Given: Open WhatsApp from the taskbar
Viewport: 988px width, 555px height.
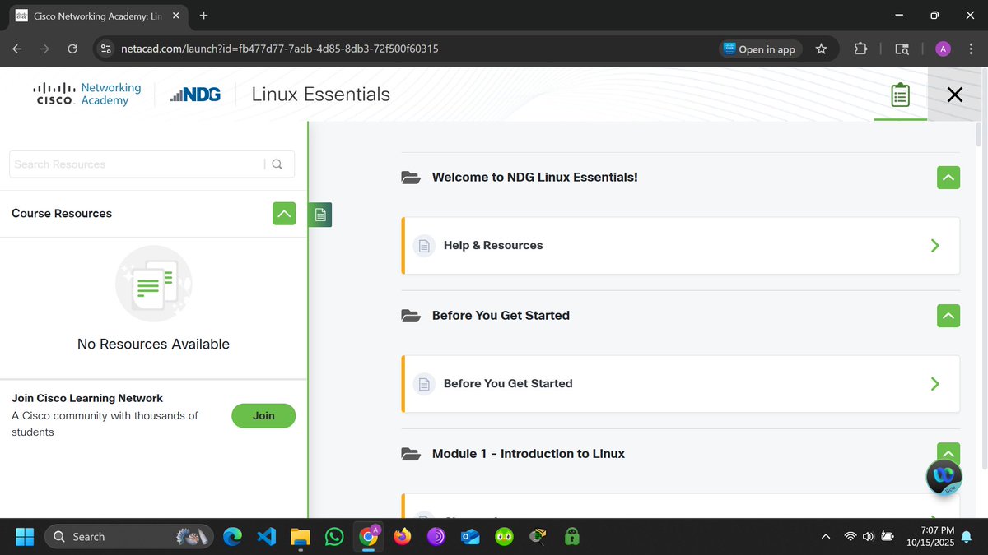Looking at the screenshot, I should pos(334,537).
